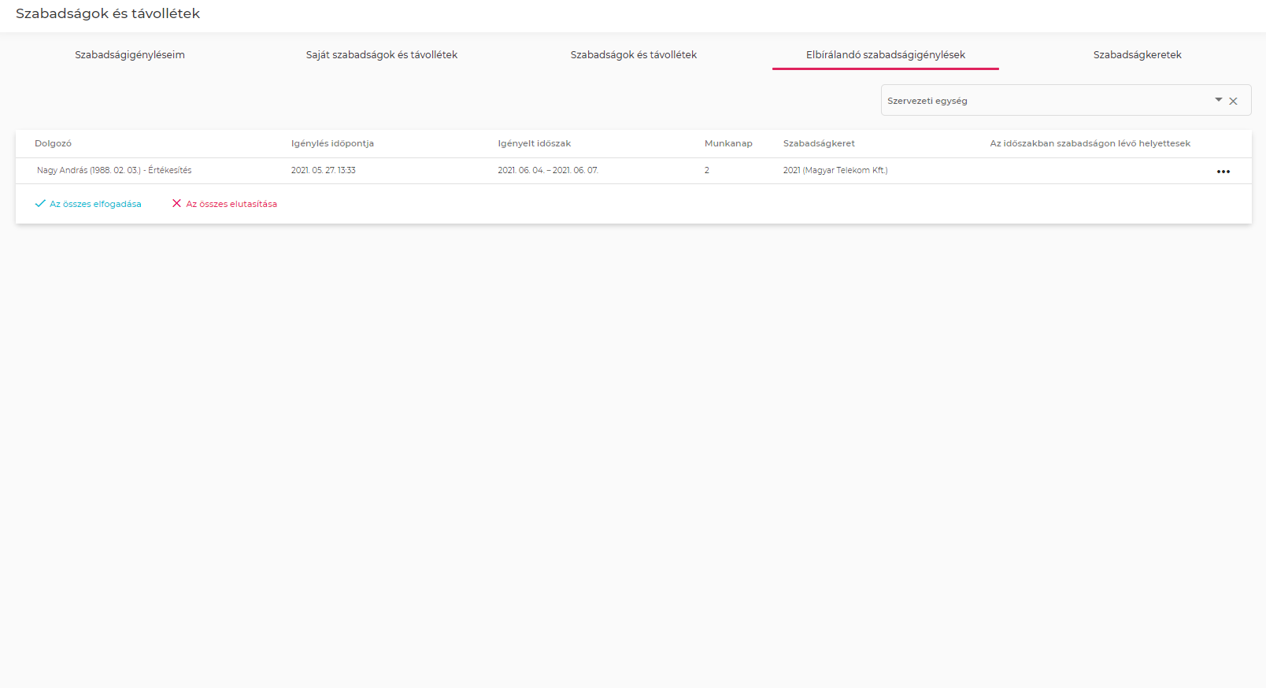This screenshot has height=688, width=1266.
Task: Select Nagy András employee row
Action: [114, 171]
